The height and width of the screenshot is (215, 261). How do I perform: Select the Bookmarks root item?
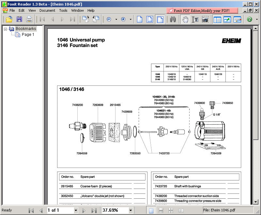[x=26, y=29]
